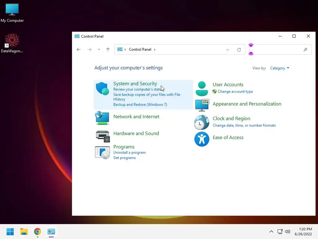Click the Control Panel taskbar icon
The image size is (318, 239).
(x=51, y=232)
